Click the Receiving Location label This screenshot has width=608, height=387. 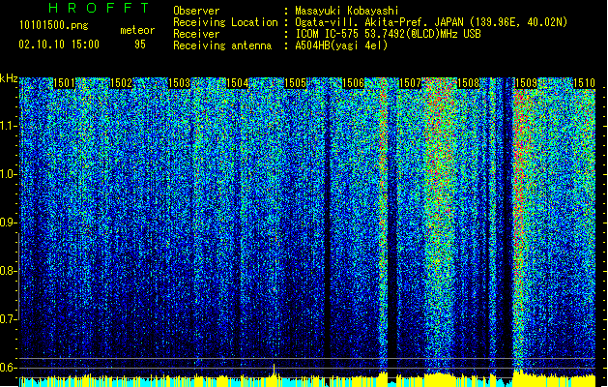click(x=225, y=22)
